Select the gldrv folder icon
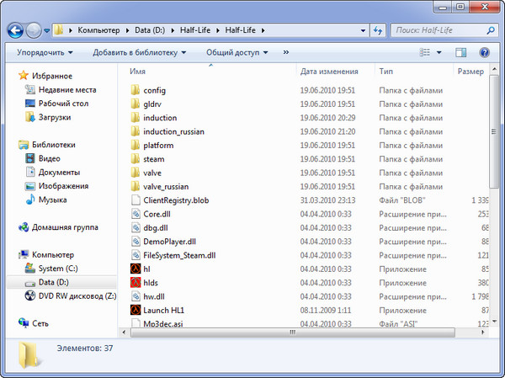Screen dimensions: 505x378 tap(136, 104)
